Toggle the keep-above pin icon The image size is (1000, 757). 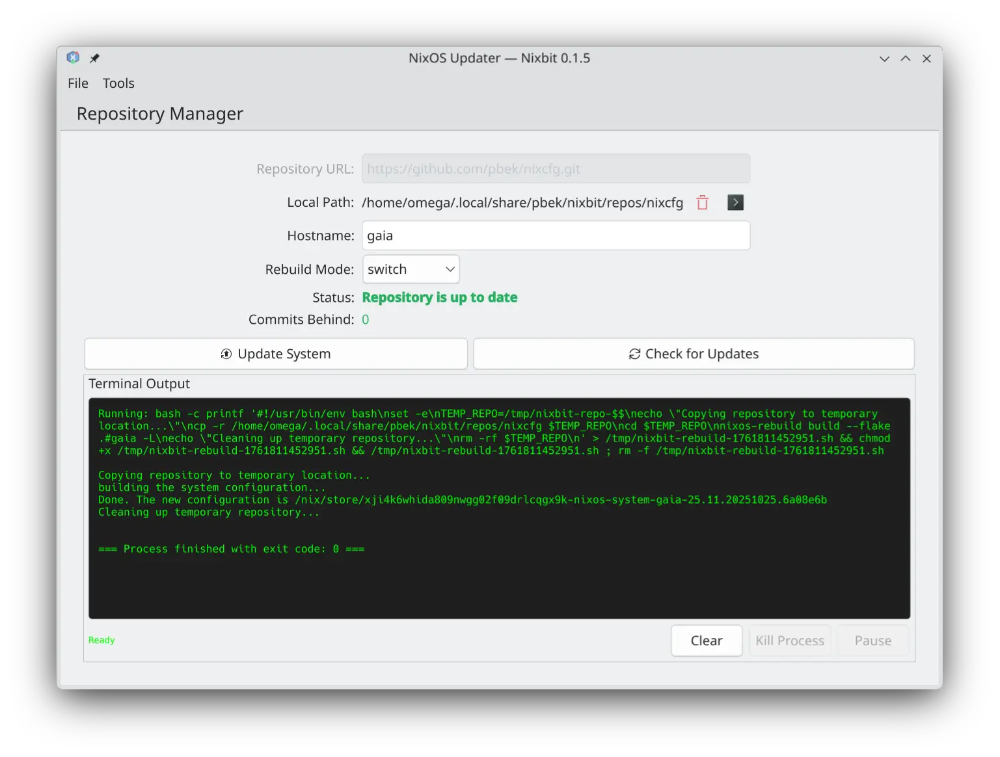click(x=94, y=58)
